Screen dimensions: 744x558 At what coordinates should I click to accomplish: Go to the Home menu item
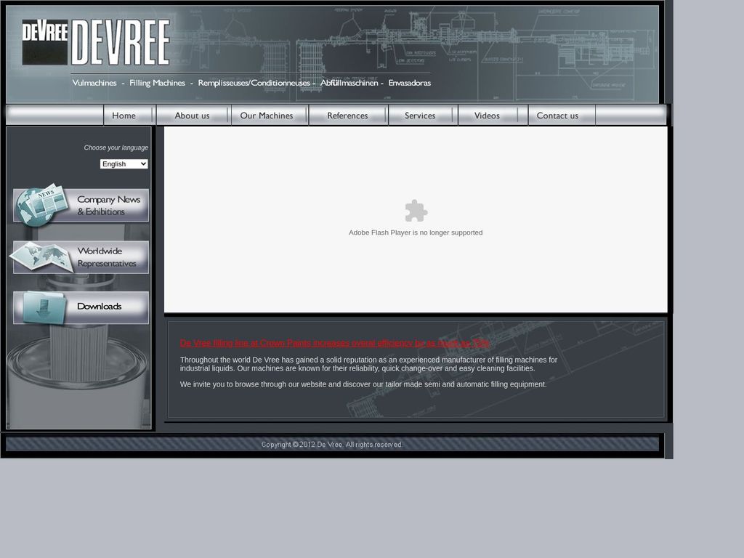(124, 116)
